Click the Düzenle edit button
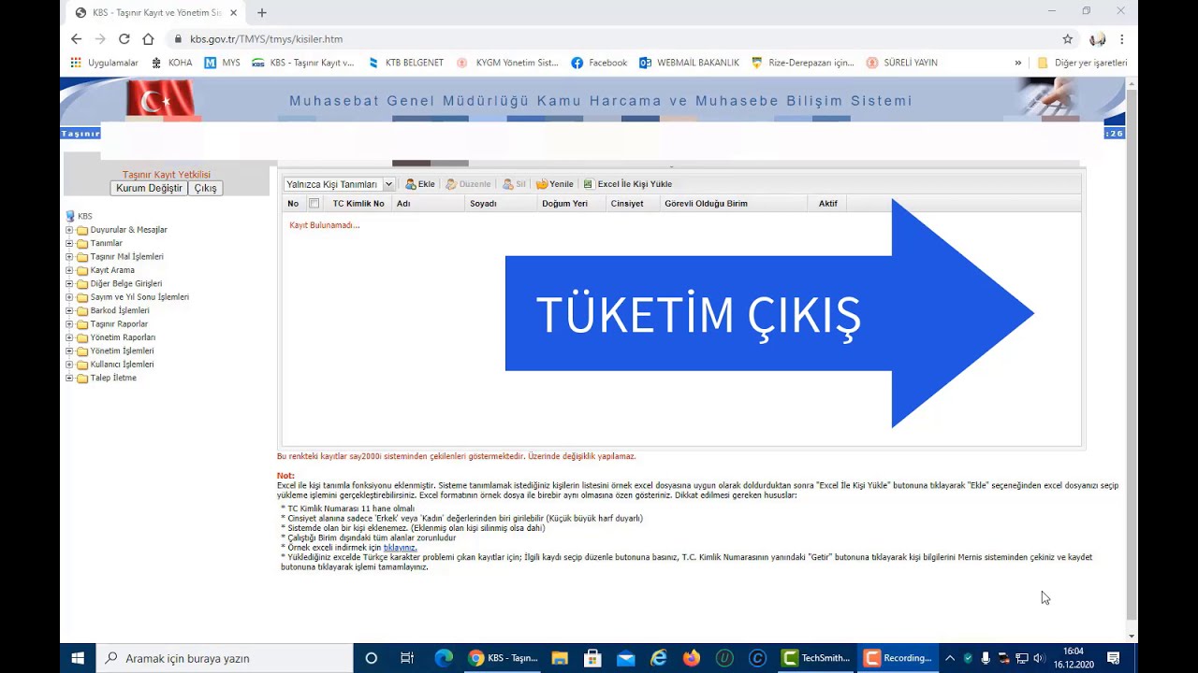This screenshot has height=673, width=1198. click(468, 184)
